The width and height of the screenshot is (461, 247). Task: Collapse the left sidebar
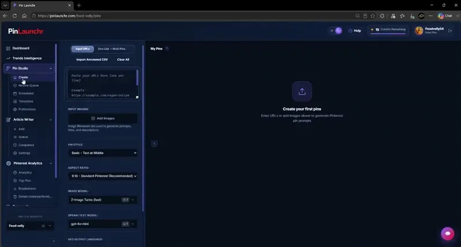tap(54, 241)
